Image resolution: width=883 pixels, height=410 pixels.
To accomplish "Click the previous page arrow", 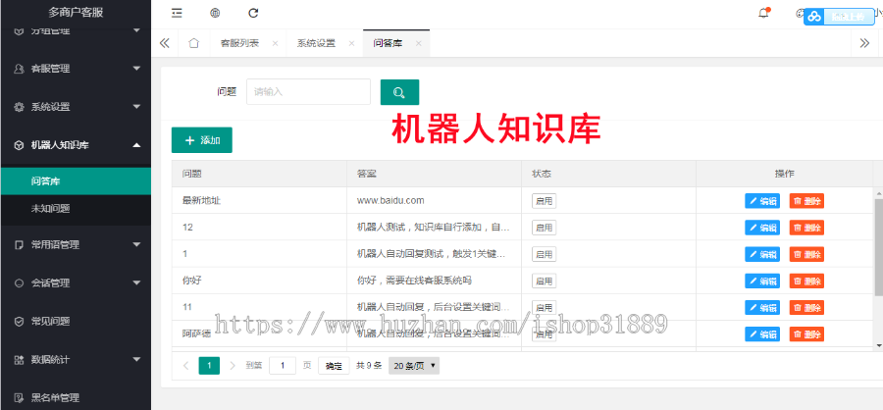I will tap(185, 366).
